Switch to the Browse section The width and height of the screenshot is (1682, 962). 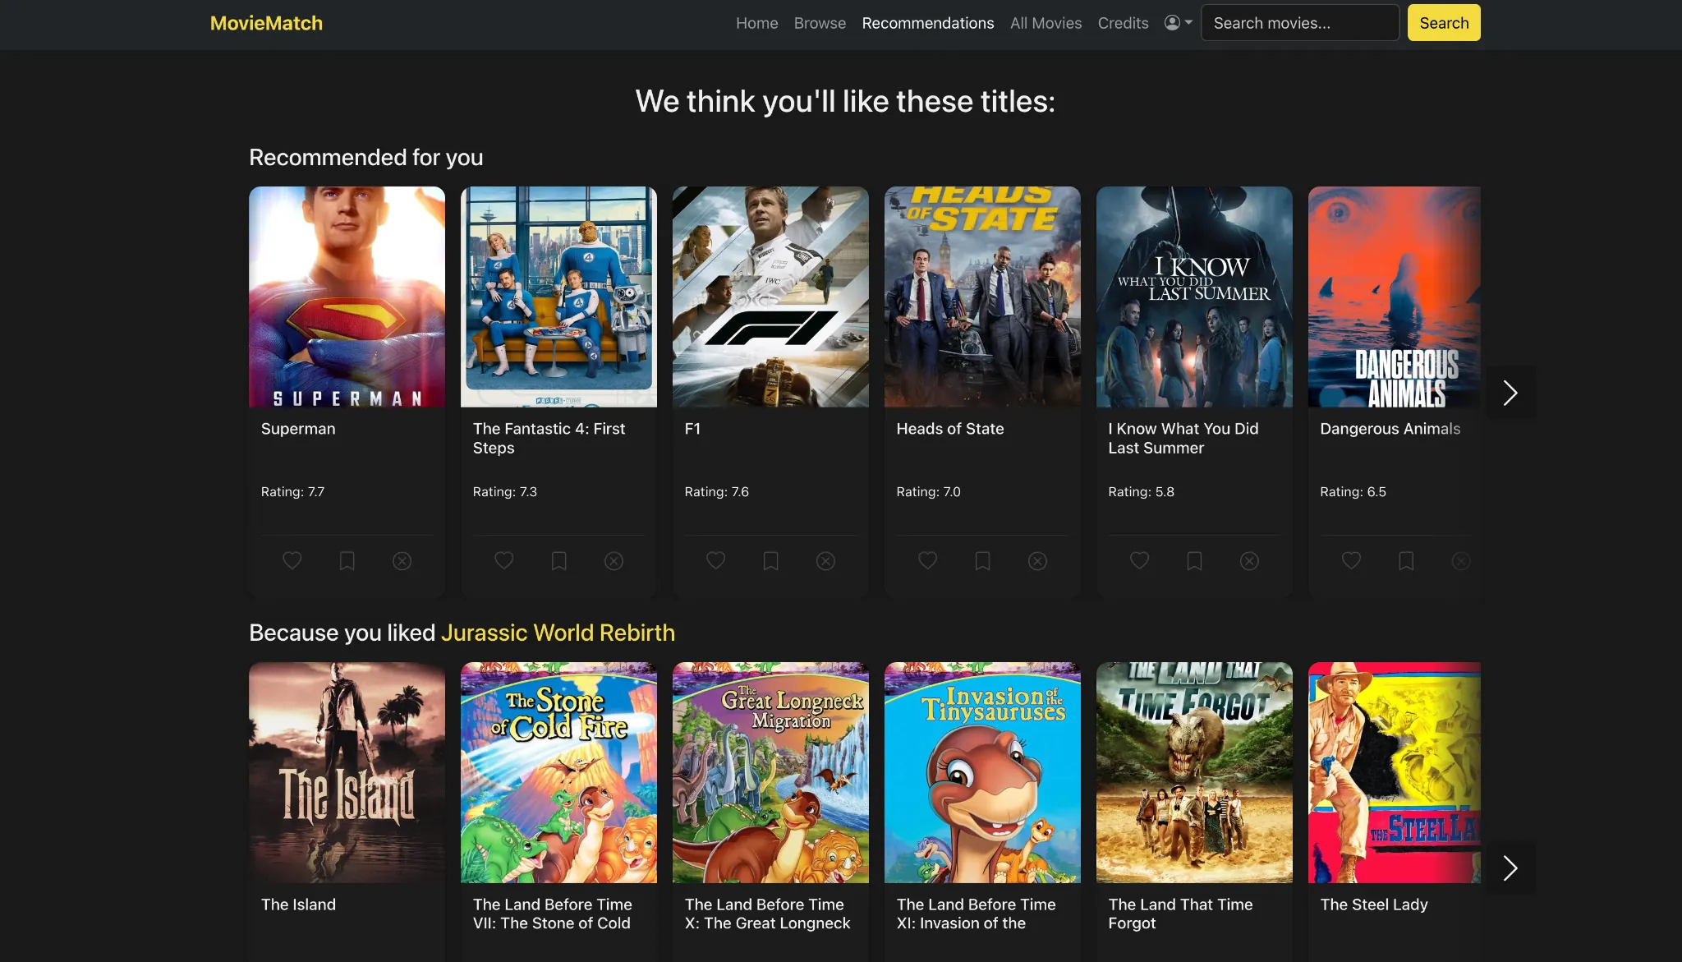(x=819, y=23)
